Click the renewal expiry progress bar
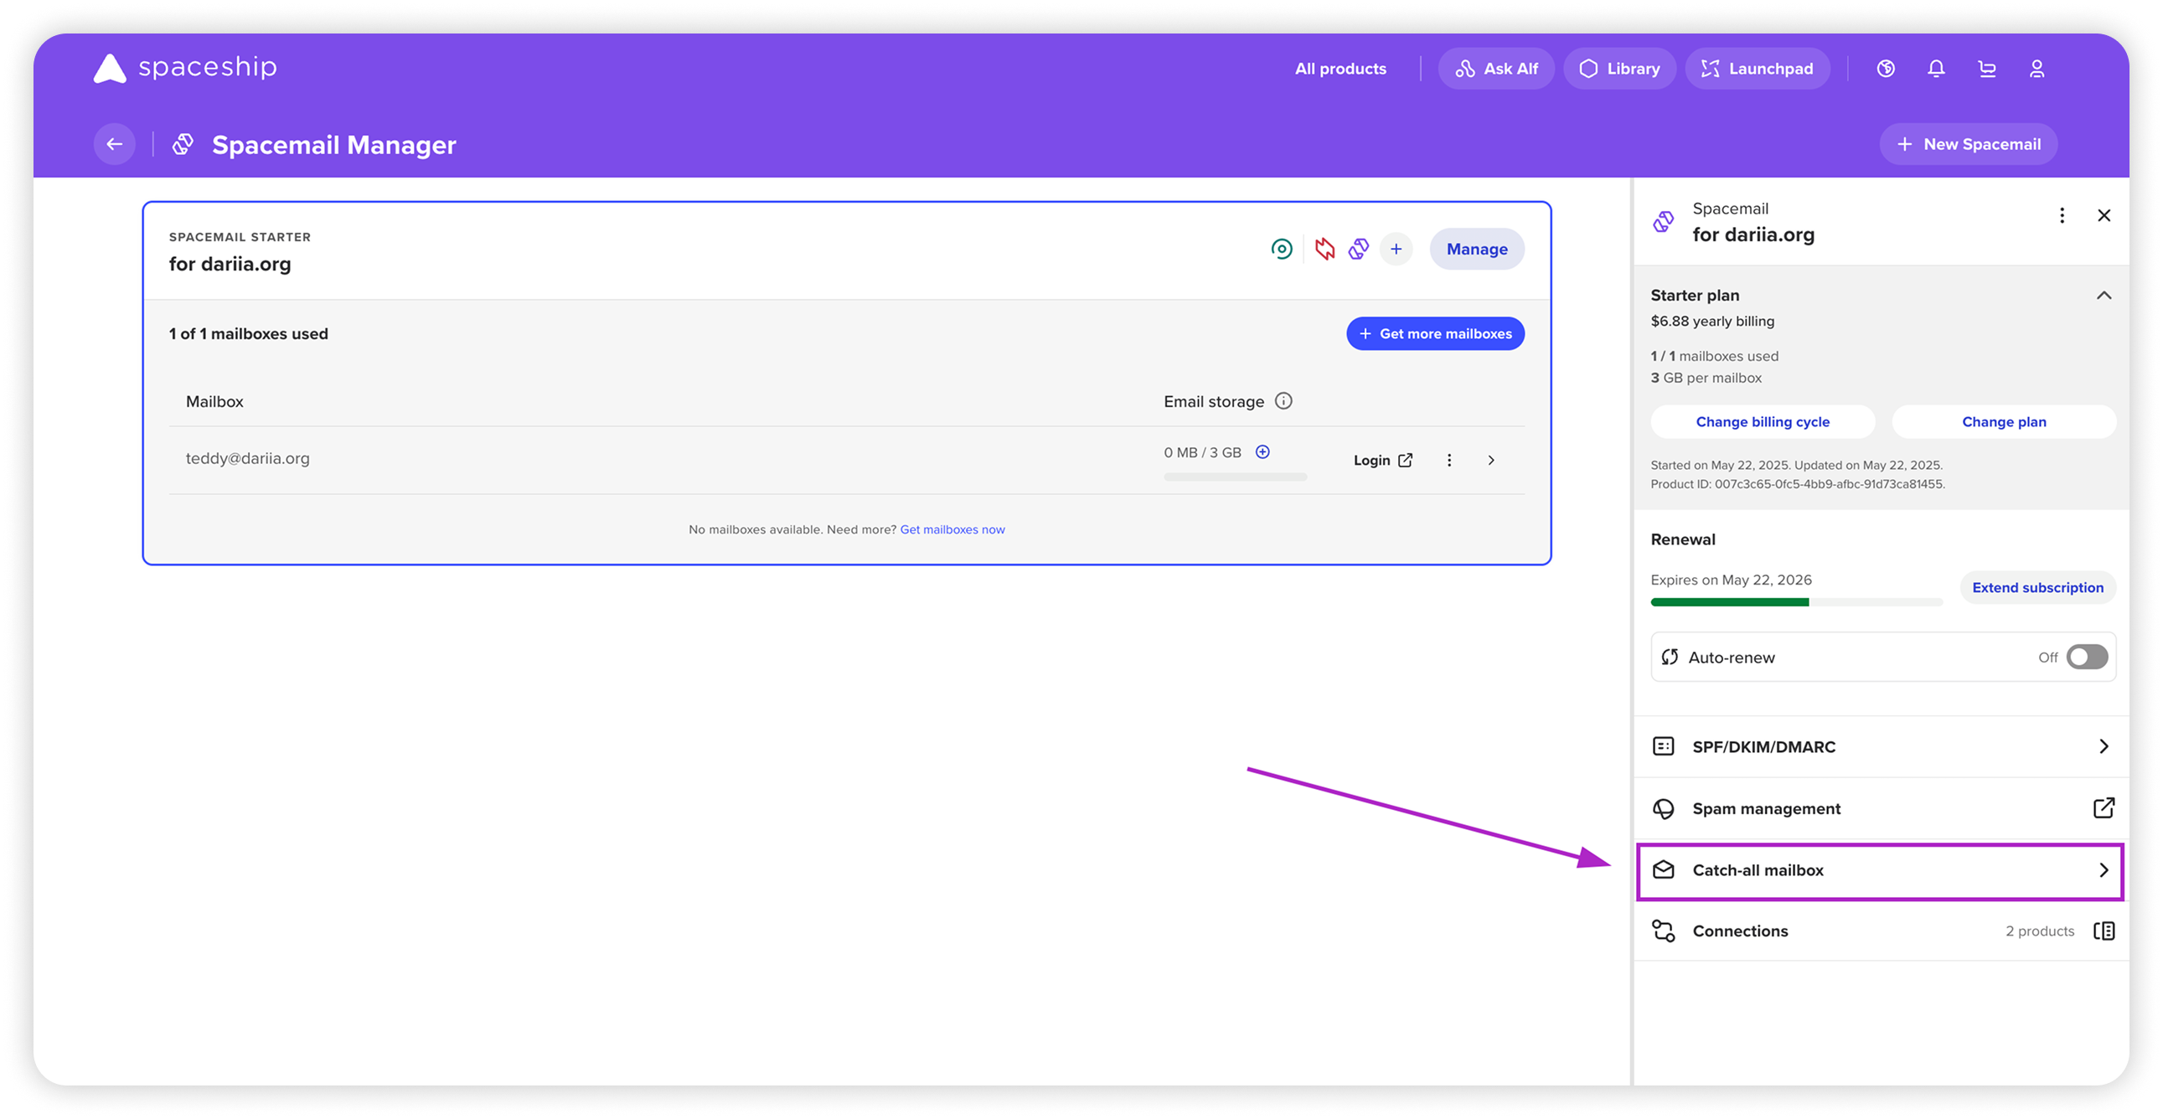The image size is (2163, 1119). click(x=1796, y=602)
